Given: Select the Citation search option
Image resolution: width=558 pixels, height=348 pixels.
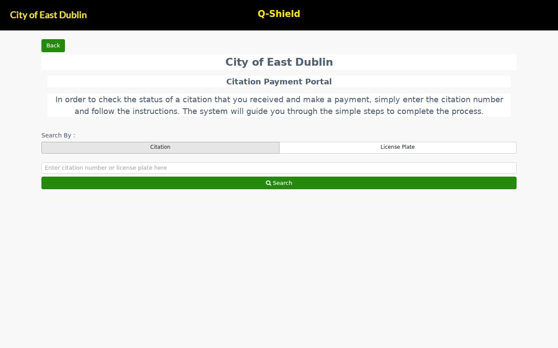Looking at the screenshot, I should pyautogui.click(x=160, y=147).
